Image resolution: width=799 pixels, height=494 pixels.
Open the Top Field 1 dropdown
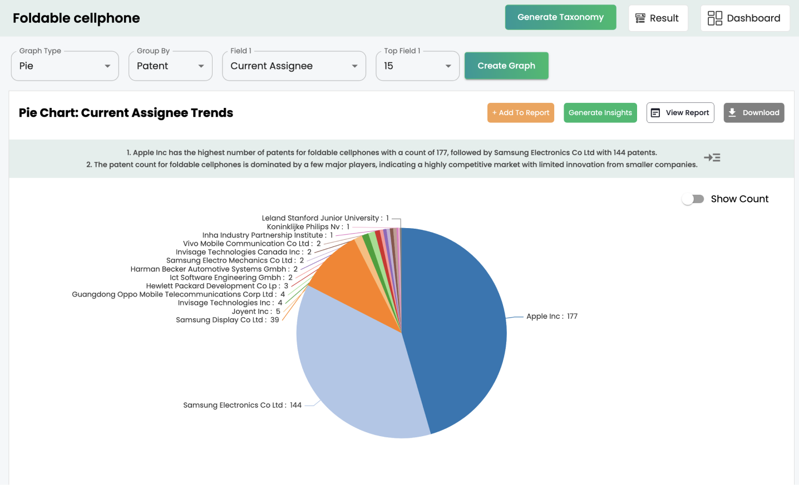coord(417,66)
